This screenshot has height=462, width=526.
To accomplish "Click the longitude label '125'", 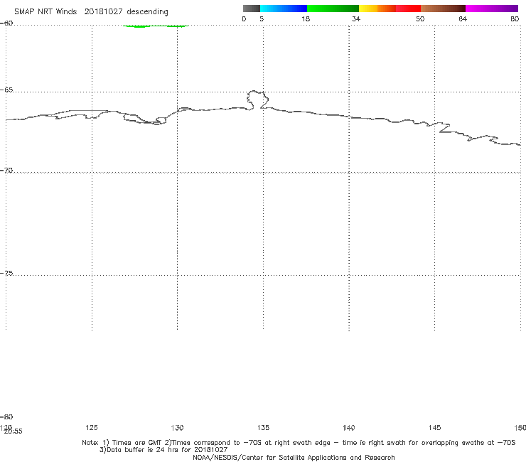I will point(92,427).
